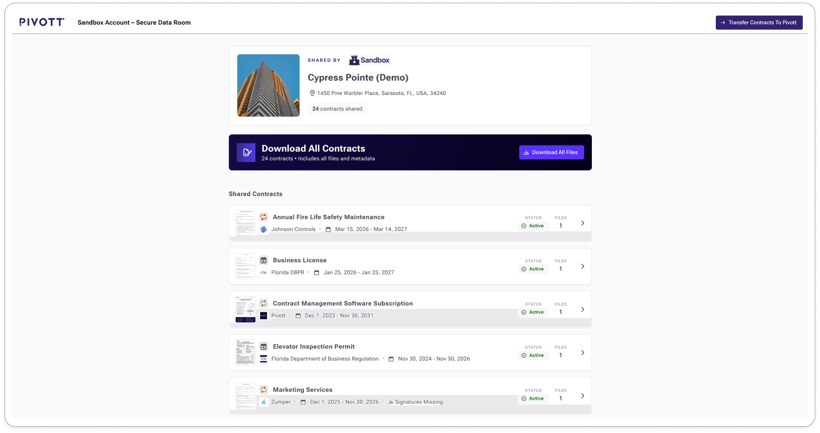Click the Florida DBPR vendor name
The height and width of the screenshot is (433, 820).
pos(288,273)
